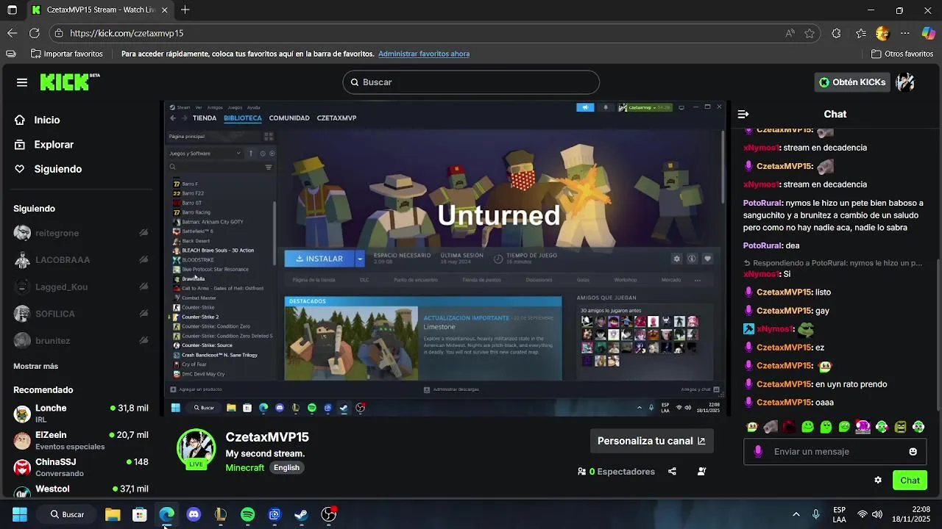Image resolution: width=942 pixels, height=529 pixels.
Task: Open the Kick hamburger sidebar menu
Action: 22,82
